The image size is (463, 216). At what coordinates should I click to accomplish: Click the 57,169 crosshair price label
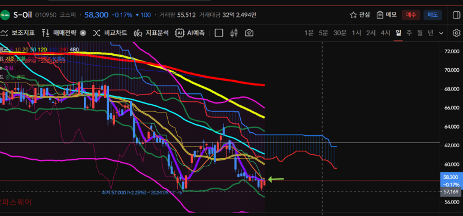click(450, 192)
